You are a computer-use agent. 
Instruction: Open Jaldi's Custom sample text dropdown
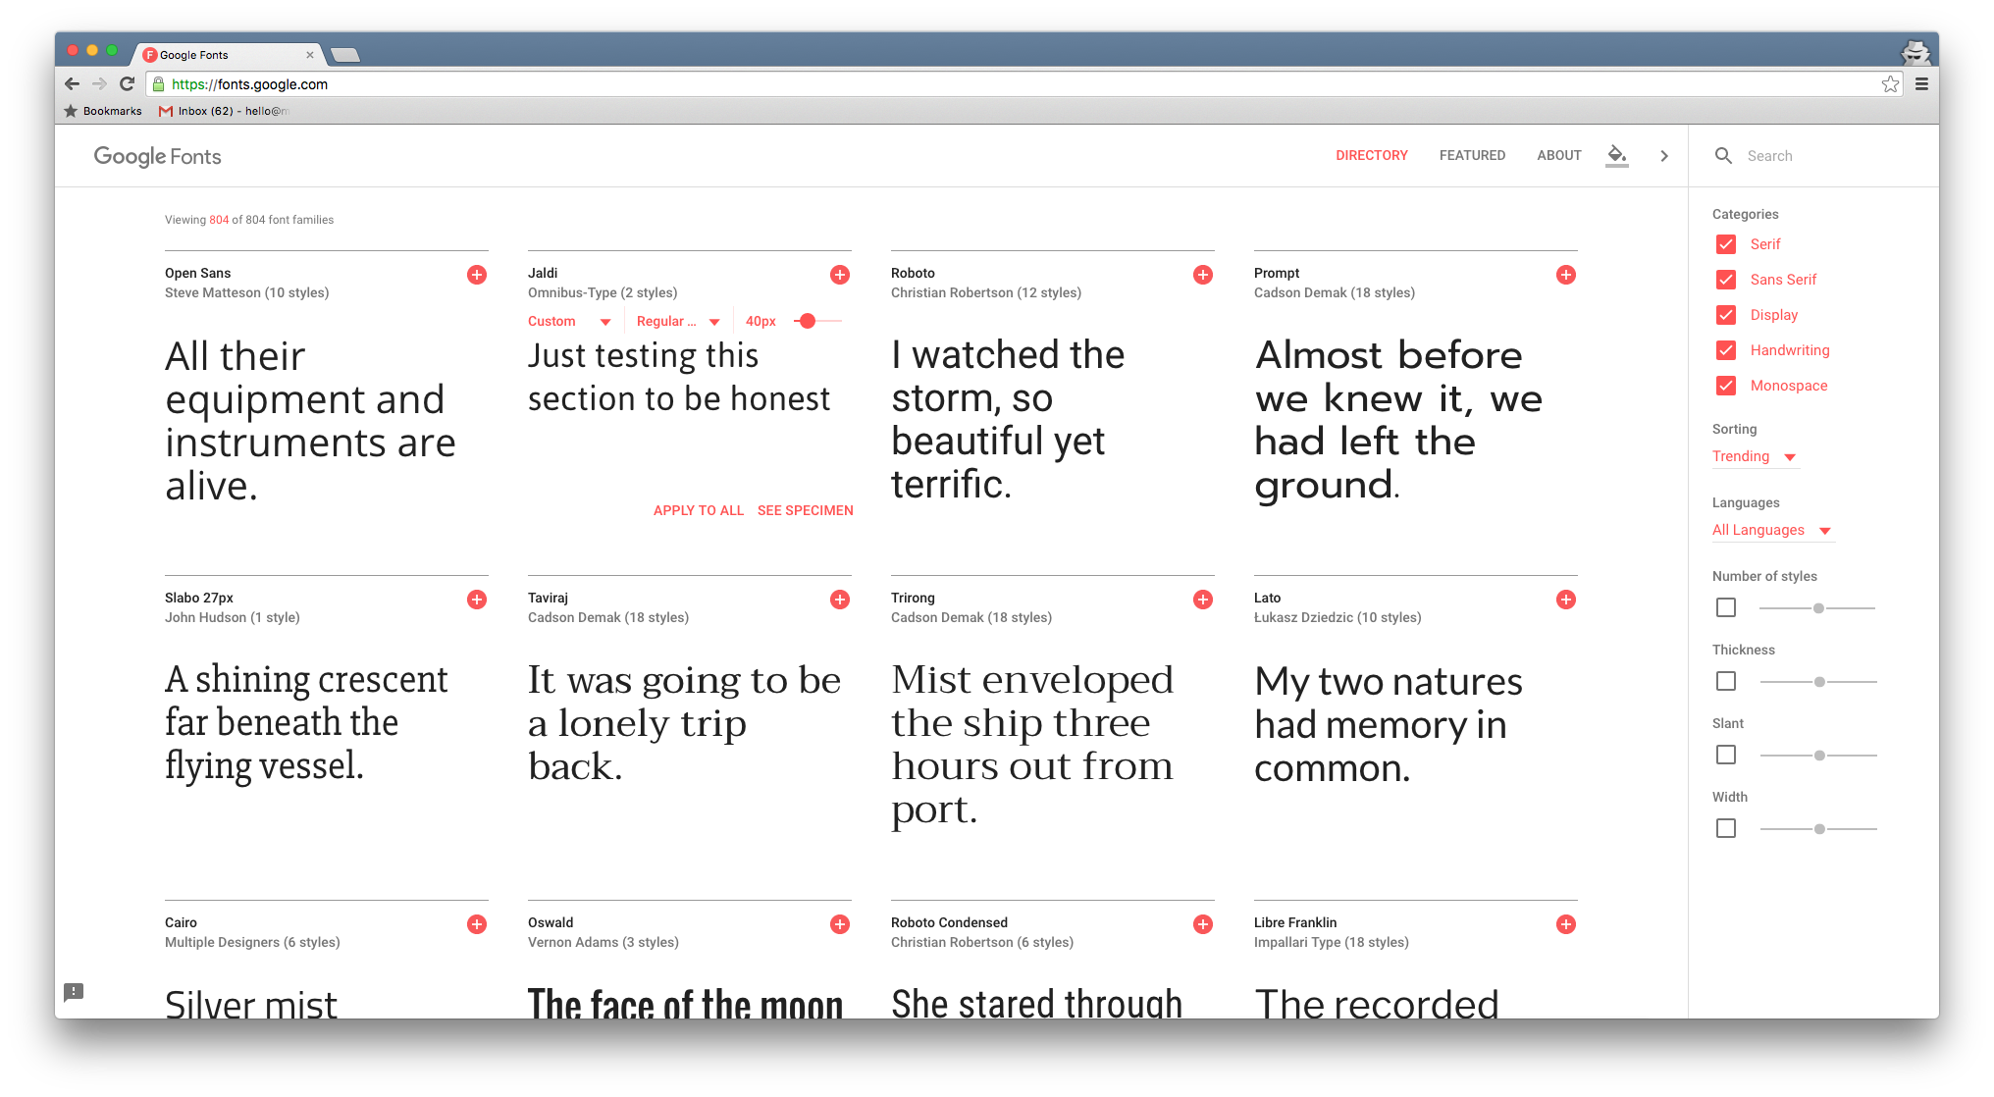(x=569, y=321)
